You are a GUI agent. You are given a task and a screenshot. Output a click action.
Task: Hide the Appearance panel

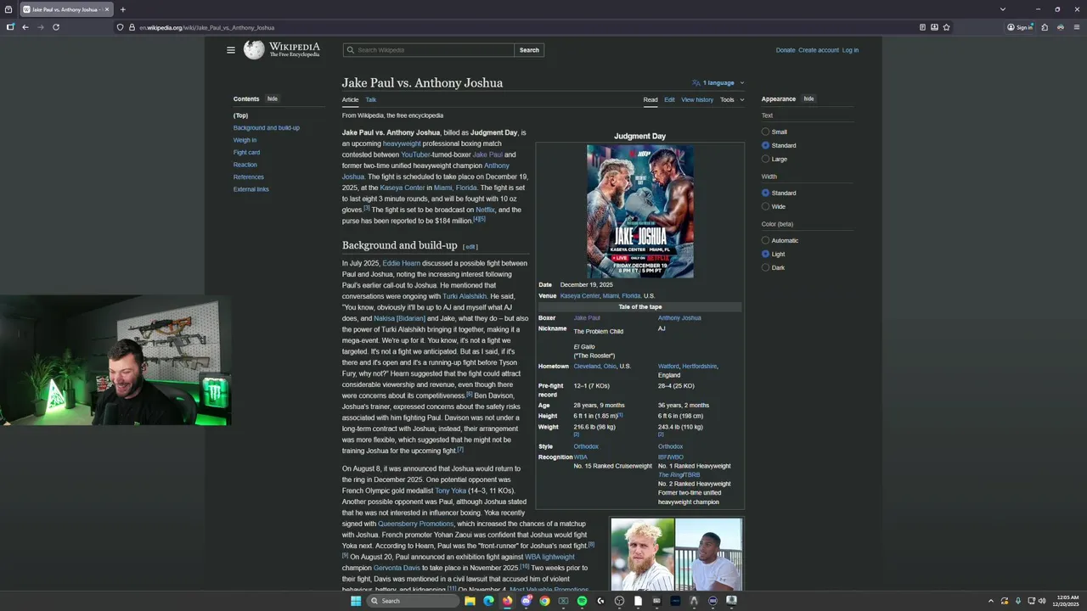(x=808, y=98)
